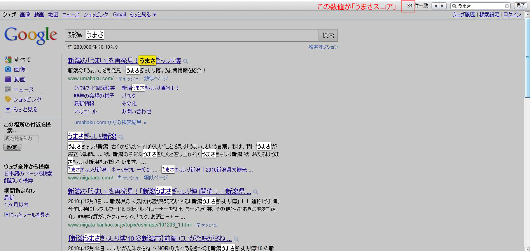Open 類似ページ for niigatadc.com result
The height and width of the screenshot is (251, 530).
[156, 177]
